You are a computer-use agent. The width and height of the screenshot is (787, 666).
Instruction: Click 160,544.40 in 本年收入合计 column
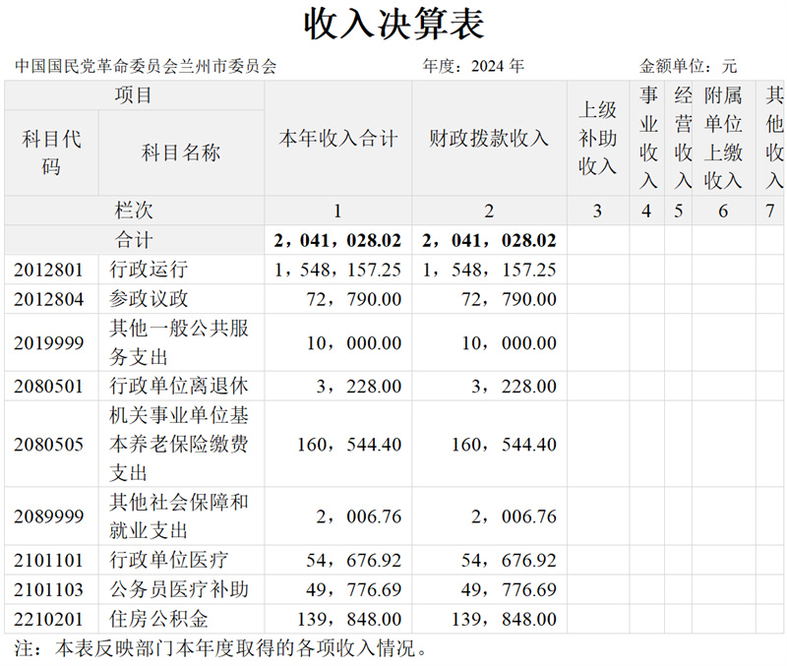coord(350,445)
